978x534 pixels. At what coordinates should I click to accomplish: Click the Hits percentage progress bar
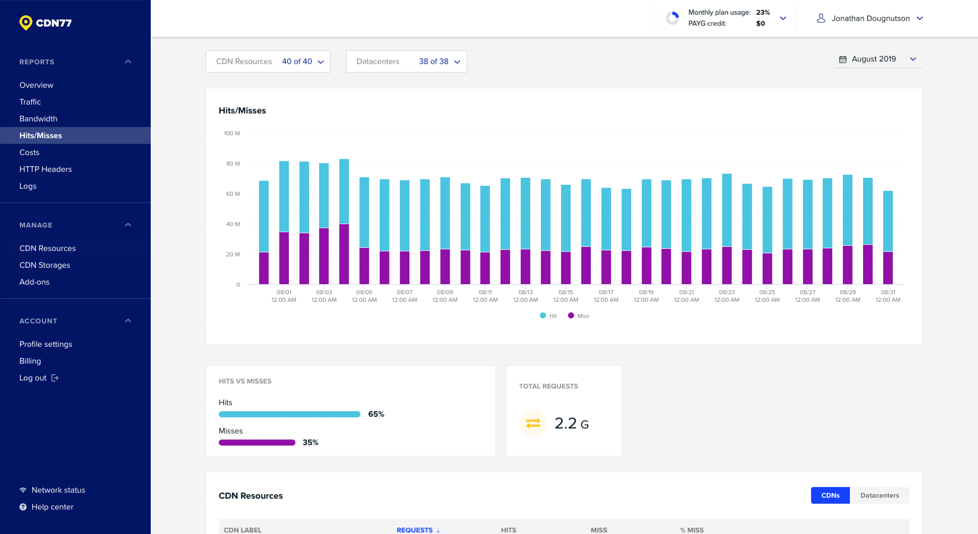pyautogui.click(x=289, y=414)
